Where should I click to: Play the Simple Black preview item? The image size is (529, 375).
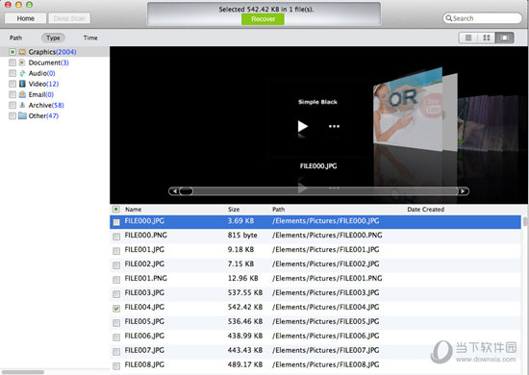click(303, 127)
